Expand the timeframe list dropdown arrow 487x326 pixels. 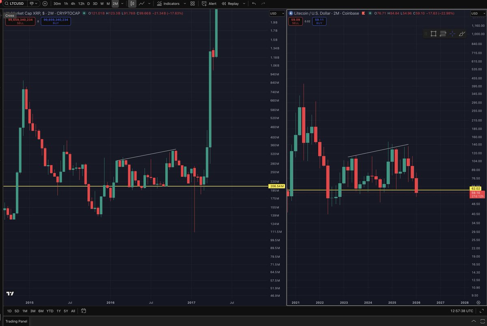click(x=122, y=4)
